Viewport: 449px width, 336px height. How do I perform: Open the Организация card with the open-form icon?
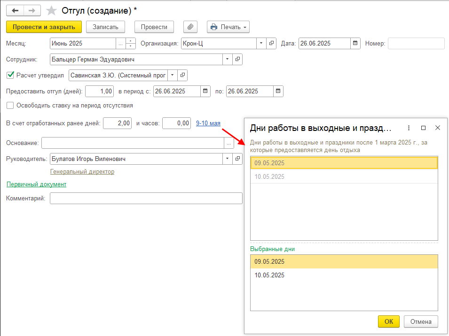click(x=271, y=44)
